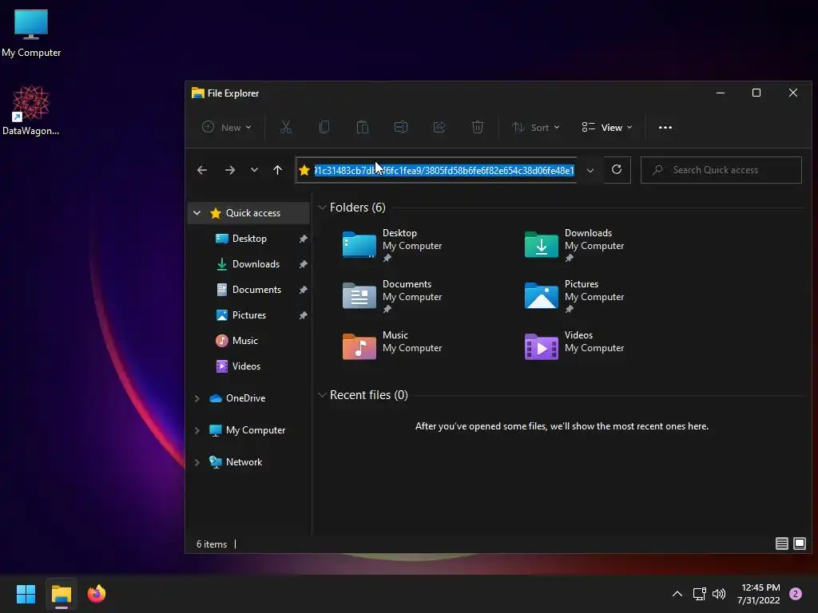Click the pin icon beside sidebar Documents
Image resolution: width=818 pixels, height=613 pixels.
tap(303, 290)
